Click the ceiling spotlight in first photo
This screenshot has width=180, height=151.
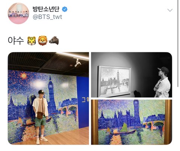(x=78, y=63)
